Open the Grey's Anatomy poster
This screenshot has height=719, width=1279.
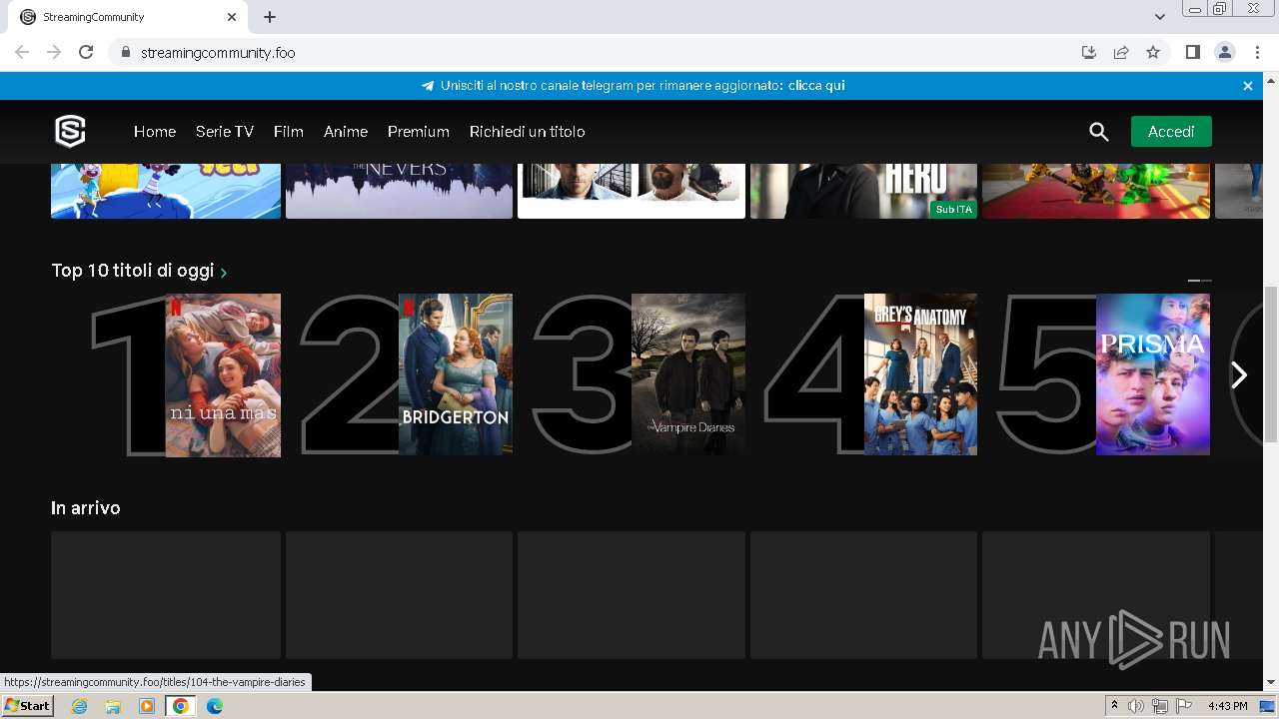(920, 374)
